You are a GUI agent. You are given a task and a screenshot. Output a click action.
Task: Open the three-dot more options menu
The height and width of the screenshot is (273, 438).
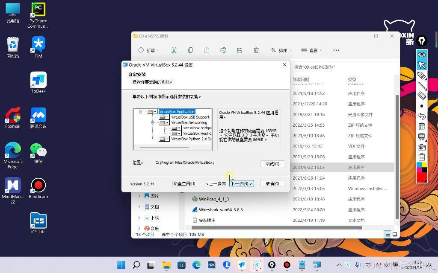point(336,50)
